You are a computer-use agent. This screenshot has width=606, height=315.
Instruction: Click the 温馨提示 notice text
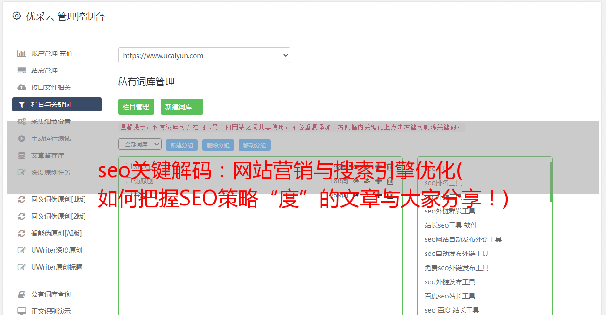(291, 127)
